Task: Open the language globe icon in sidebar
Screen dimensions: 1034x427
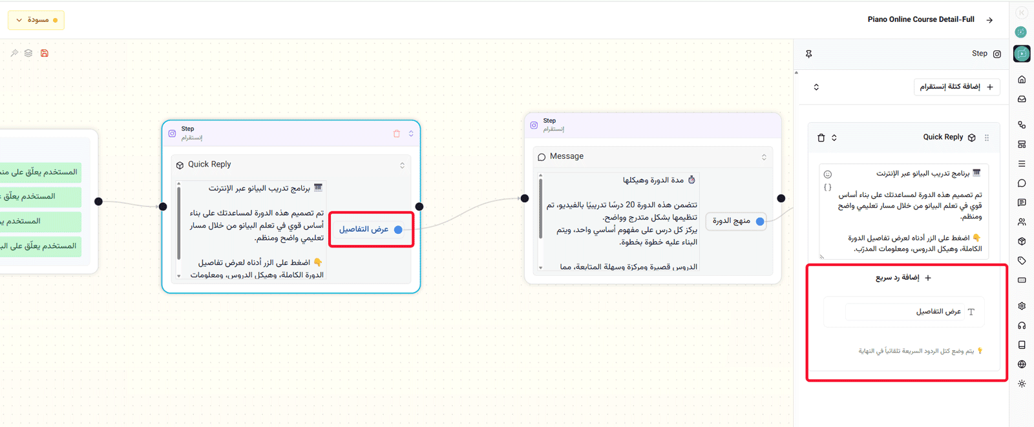Action: (1022, 364)
